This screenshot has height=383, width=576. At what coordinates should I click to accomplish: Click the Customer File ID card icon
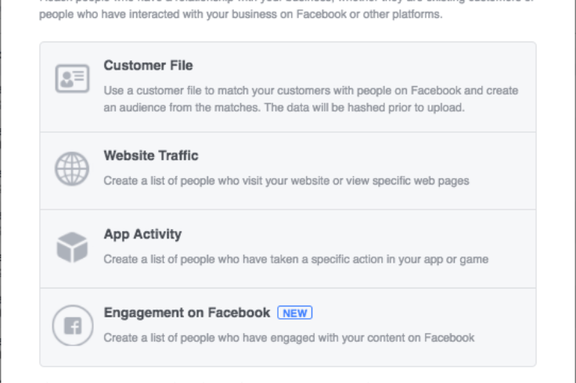coord(72,78)
